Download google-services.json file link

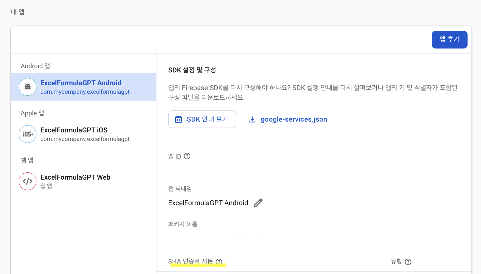point(294,119)
